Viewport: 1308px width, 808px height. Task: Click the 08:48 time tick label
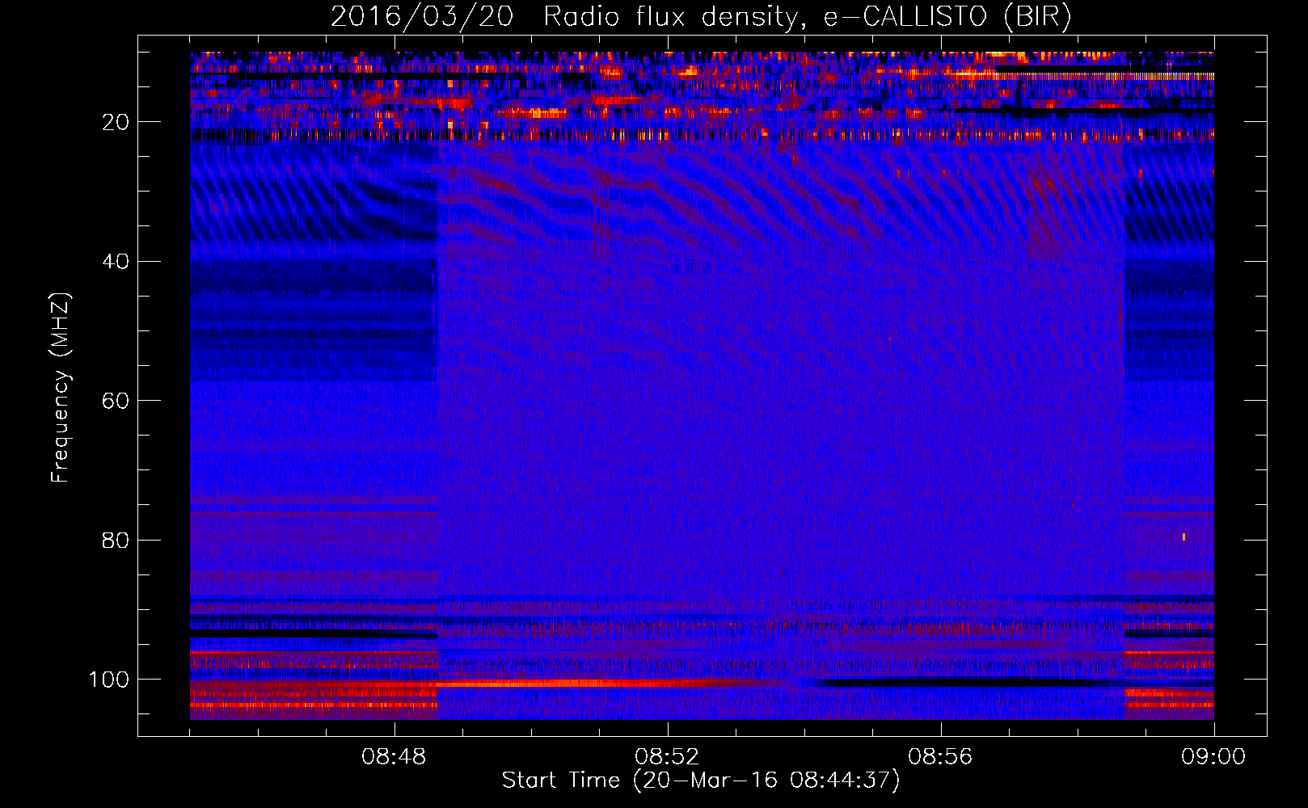395,757
